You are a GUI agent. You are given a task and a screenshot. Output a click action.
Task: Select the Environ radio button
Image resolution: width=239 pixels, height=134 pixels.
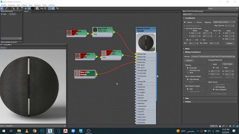195,22
